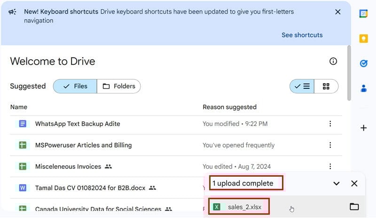
Task: Open the uploaded sales_2.xlsx file
Action: tap(244, 207)
